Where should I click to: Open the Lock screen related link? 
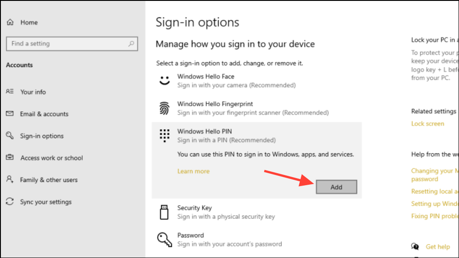(x=427, y=123)
